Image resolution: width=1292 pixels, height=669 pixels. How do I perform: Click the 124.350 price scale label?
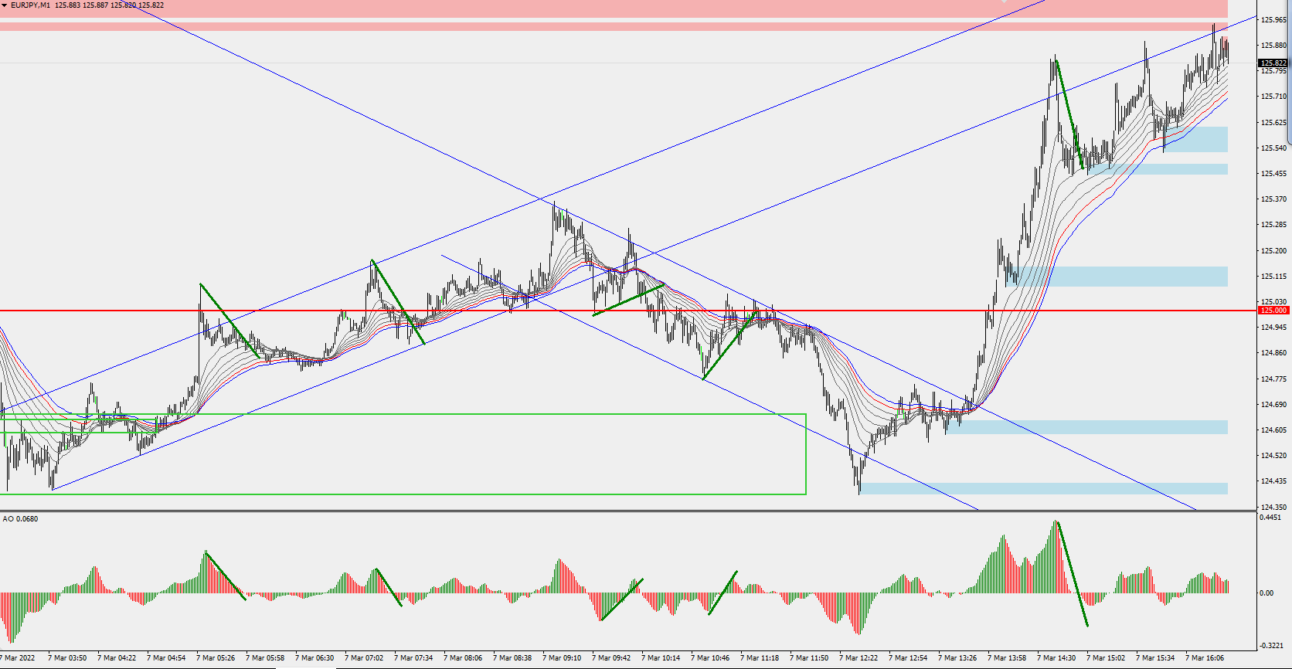[1273, 508]
